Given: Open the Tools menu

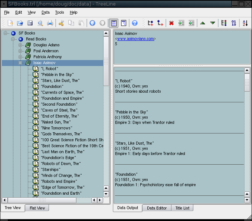Looking at the screenshot, I should click(x=59, y=12).
